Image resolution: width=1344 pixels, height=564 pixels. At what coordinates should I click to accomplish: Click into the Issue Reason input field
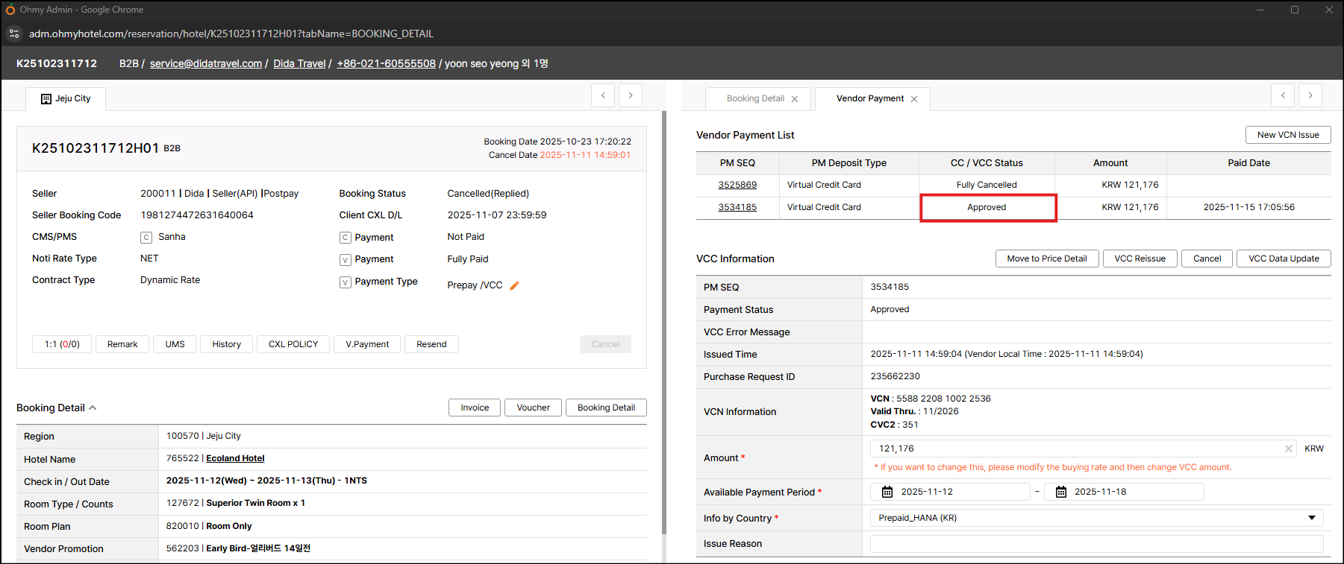(x=1096, y=544)
